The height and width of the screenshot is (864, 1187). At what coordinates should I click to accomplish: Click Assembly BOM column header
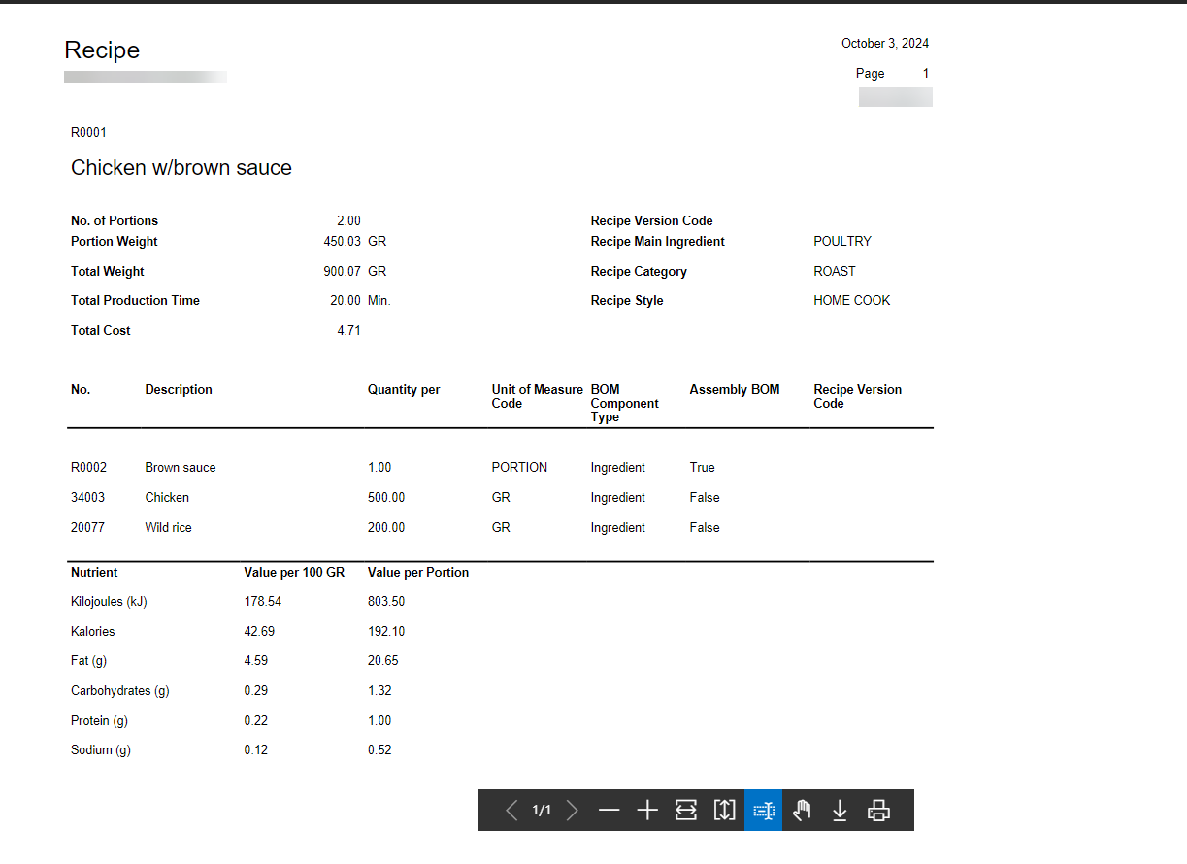[x=735, y=389]
